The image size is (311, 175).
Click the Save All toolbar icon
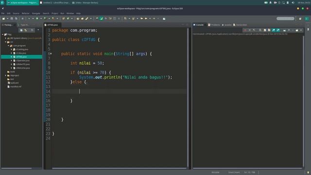(16, 18)
